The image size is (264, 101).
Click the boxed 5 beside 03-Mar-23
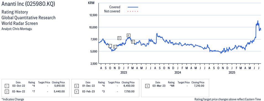tap(147, 86)
